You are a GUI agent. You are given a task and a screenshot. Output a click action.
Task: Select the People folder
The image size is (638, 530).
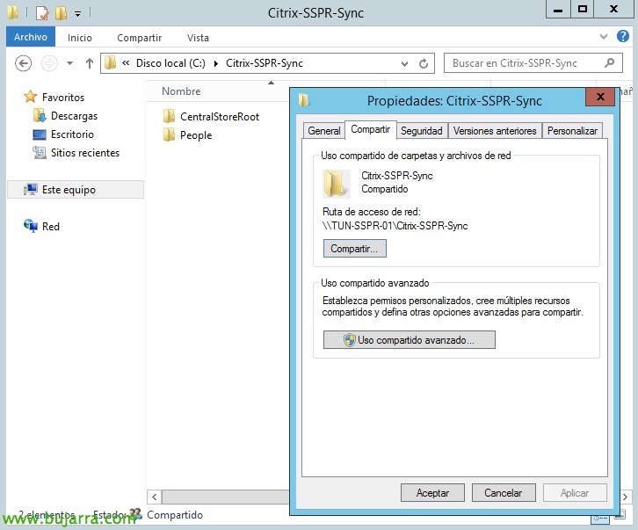(x=196, y=135)
